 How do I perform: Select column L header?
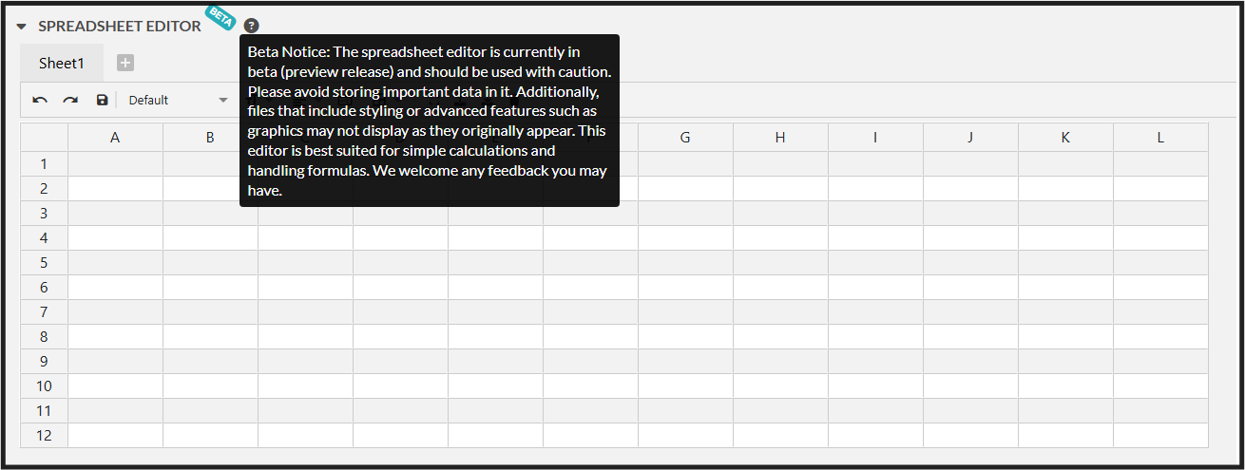pos(1160,138)
